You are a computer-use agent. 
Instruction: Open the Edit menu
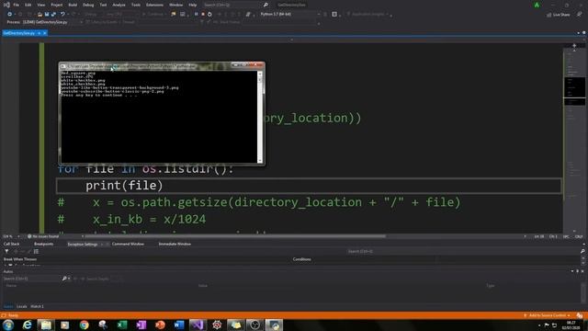pyautogui.click(x=28, y=5)
